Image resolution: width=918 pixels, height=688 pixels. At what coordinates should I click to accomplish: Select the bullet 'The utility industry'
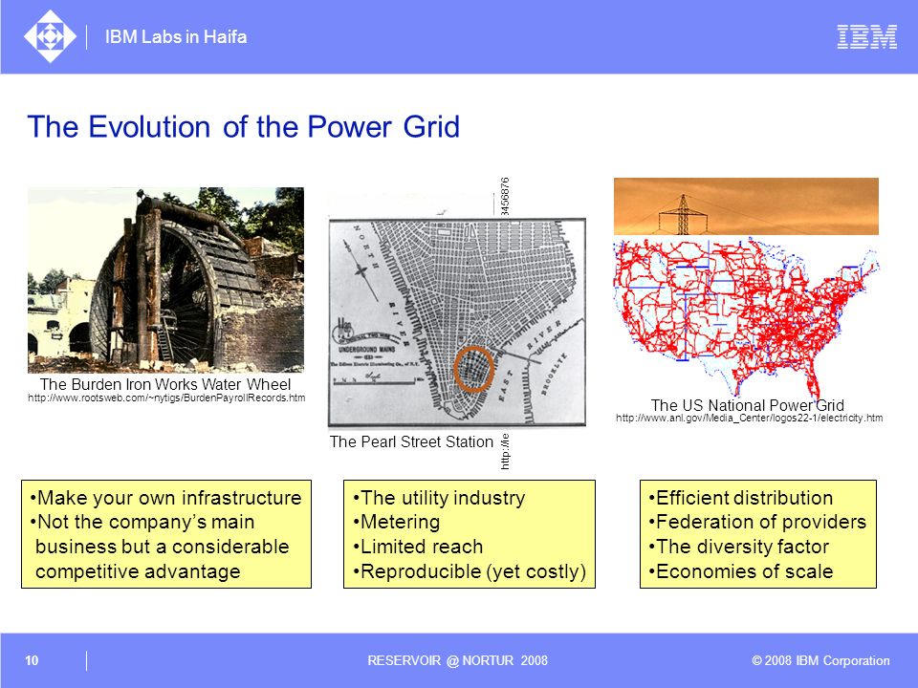click(439, 498)
